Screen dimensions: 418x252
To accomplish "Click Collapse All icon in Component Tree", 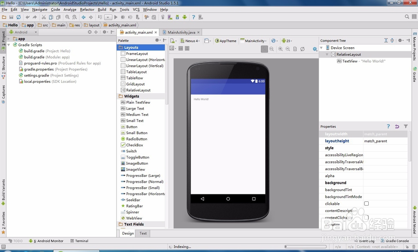I will coord(392,40).
